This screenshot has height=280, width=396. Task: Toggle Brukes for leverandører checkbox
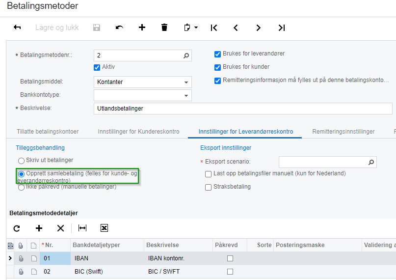click(x=217, y=54)
